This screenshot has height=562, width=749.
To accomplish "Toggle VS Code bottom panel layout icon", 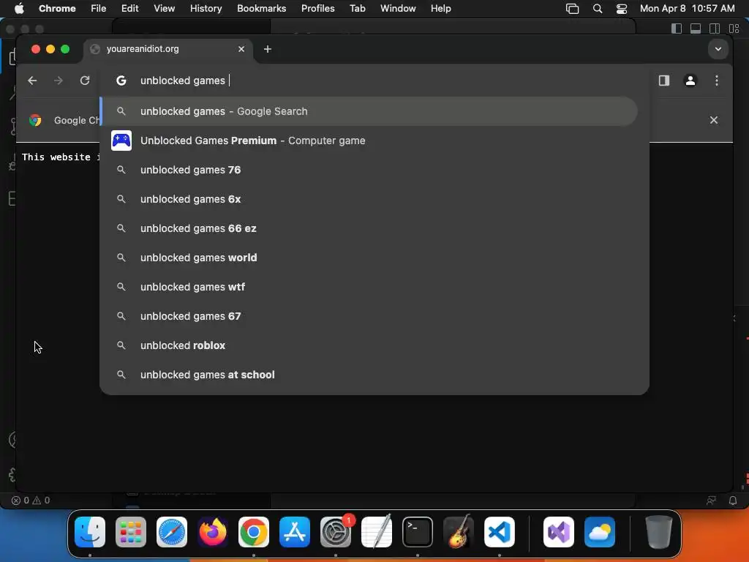I will click(696, 29).
